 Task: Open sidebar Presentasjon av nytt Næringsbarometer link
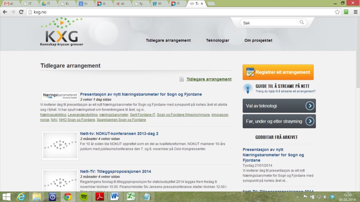273,155
